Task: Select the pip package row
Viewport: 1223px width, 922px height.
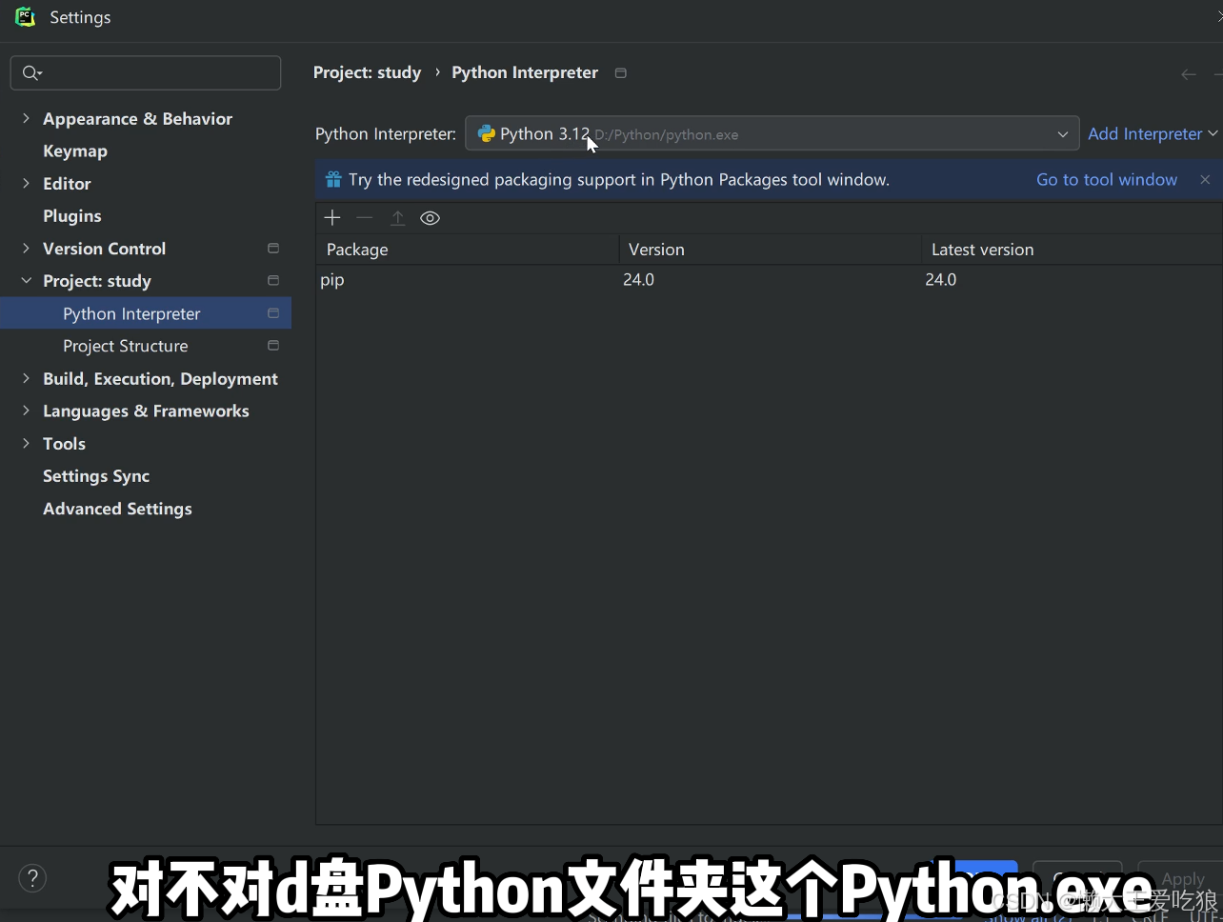Action: point(770,279)
